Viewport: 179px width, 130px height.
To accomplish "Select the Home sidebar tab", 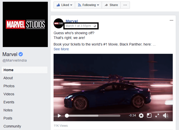I will pyautogui.click(x=25, y=70).
